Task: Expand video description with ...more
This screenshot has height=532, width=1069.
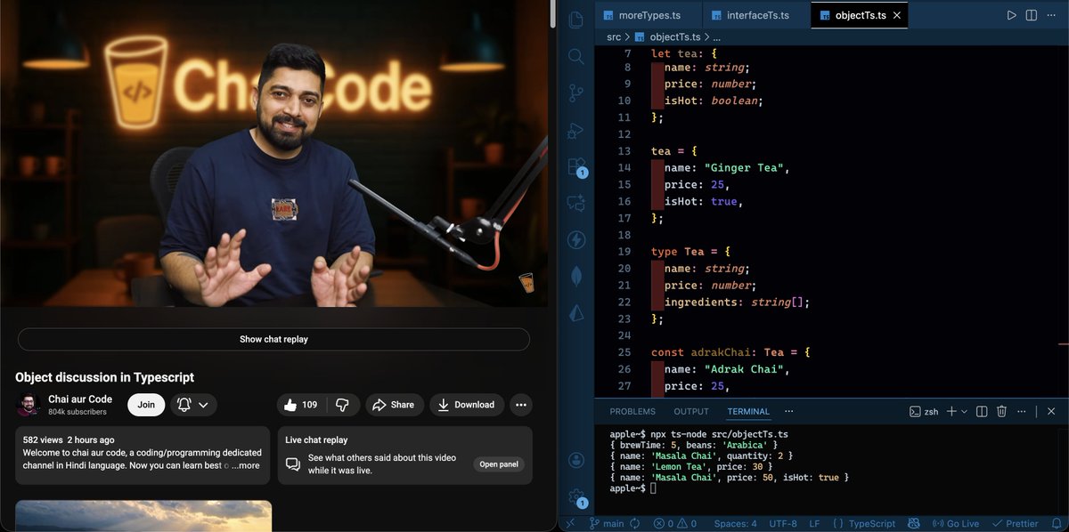Action: pyautogui.click(x=246, y=464)
